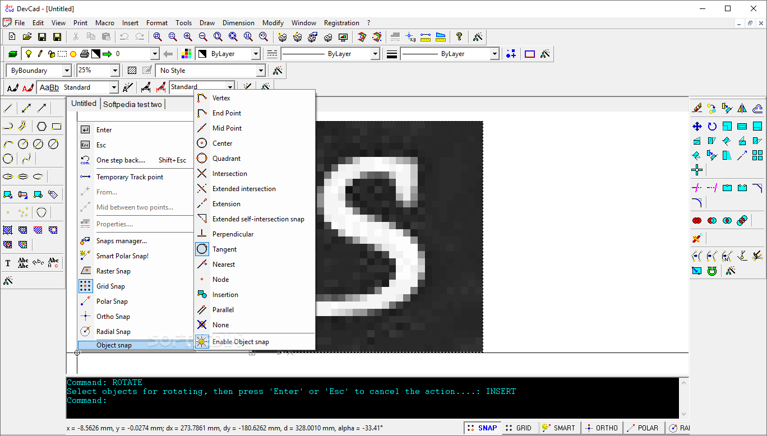Select the double-arrow line draw tool

26,108
